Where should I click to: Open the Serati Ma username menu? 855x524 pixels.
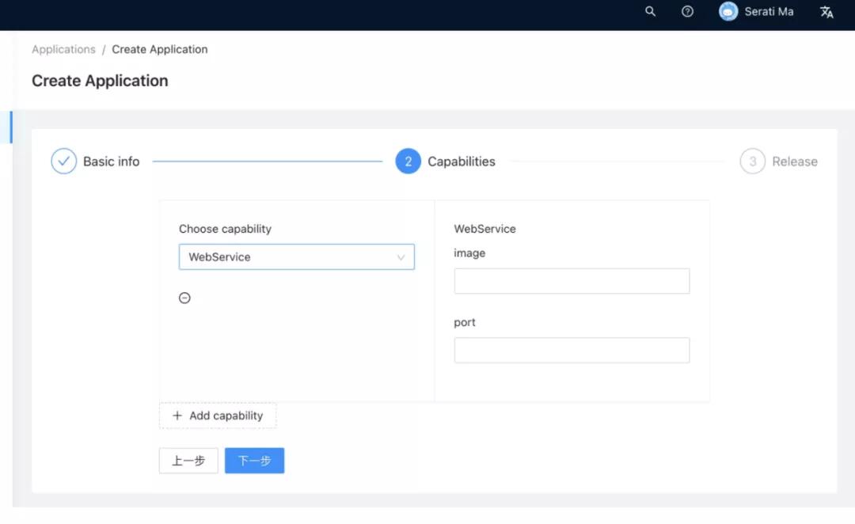click(x=769, y=12)
